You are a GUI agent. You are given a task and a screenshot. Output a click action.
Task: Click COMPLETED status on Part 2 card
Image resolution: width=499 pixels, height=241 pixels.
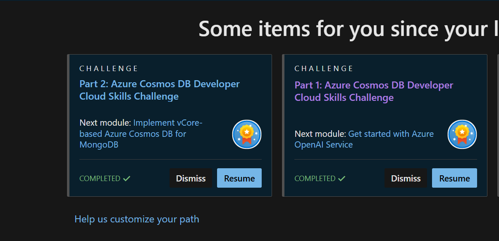(105, 179)
